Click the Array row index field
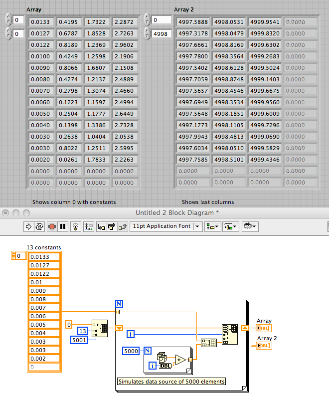This screenshot has height=397, width=329. [18, 20]
